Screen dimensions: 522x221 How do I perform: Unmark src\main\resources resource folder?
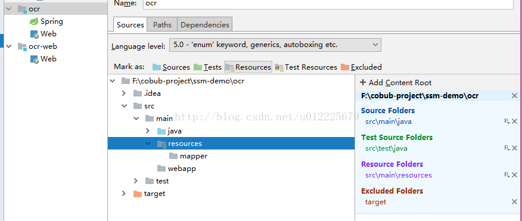[x=514, y=175]
